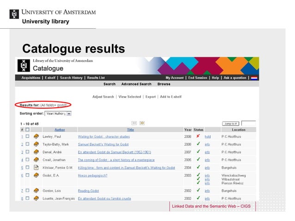Screen dimensions: 295x221
Task: Select all results with header checkbox
Action: 27,130
